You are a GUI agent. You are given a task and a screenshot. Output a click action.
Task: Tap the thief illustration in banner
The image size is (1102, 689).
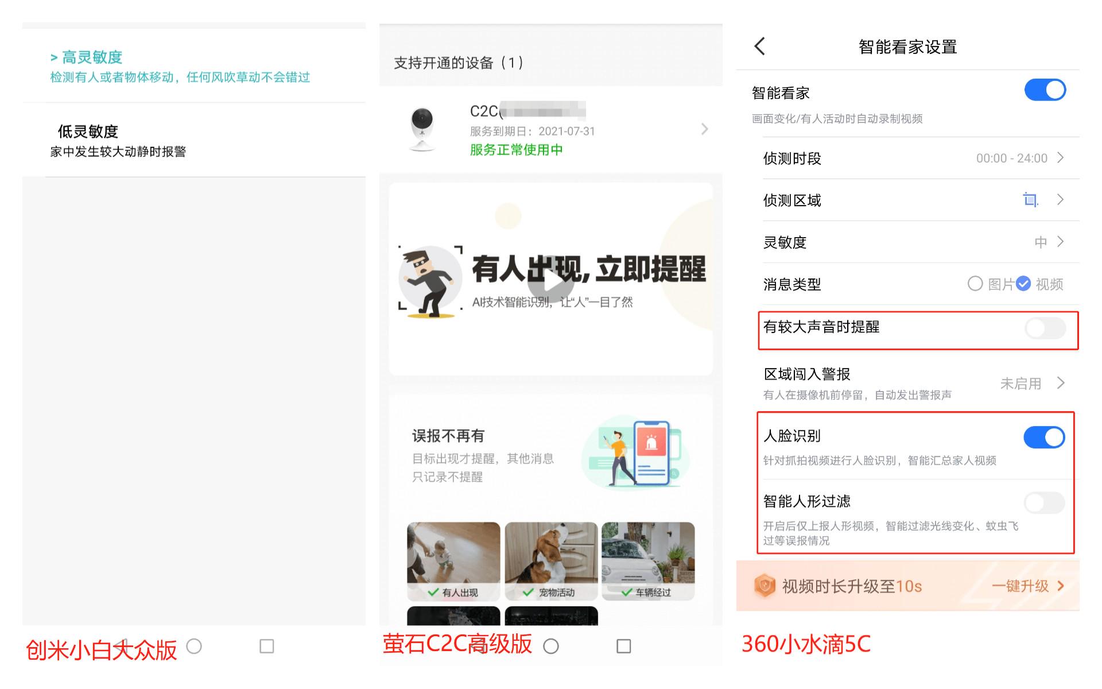pos(430,281)
